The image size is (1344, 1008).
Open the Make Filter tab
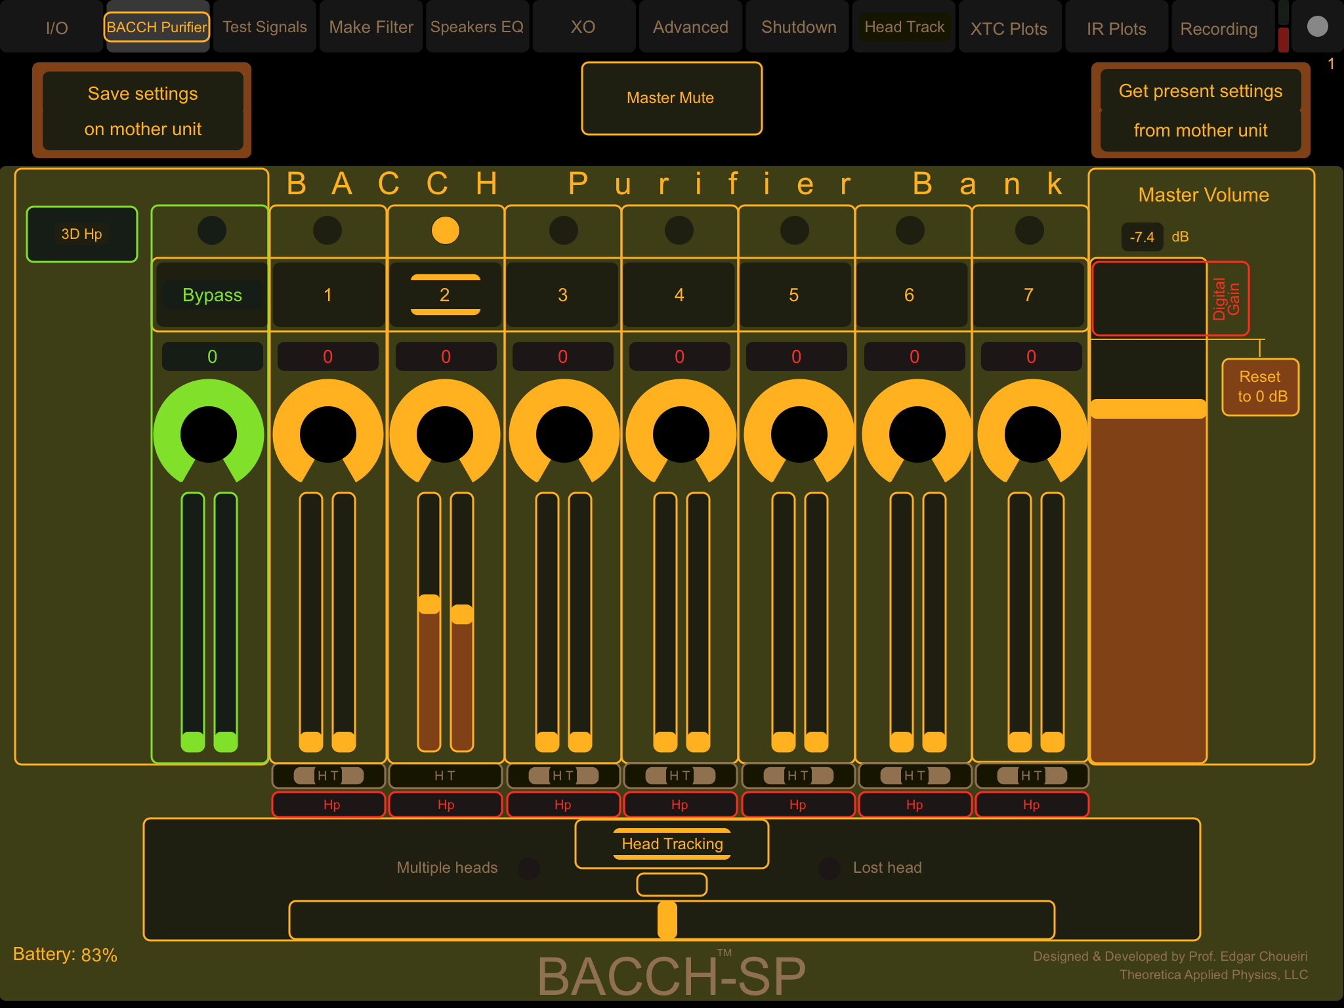[x=371, y=28]
